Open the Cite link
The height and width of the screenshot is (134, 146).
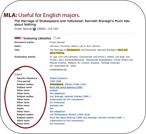(59, 38)
